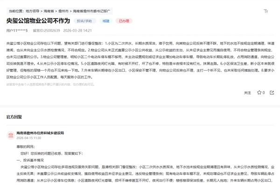Click the star favorite icon
280x185 pixels.
259,92
